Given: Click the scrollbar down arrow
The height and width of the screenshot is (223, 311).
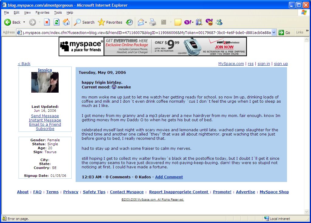Looking at the screenshot, I should tap(307, 212).
